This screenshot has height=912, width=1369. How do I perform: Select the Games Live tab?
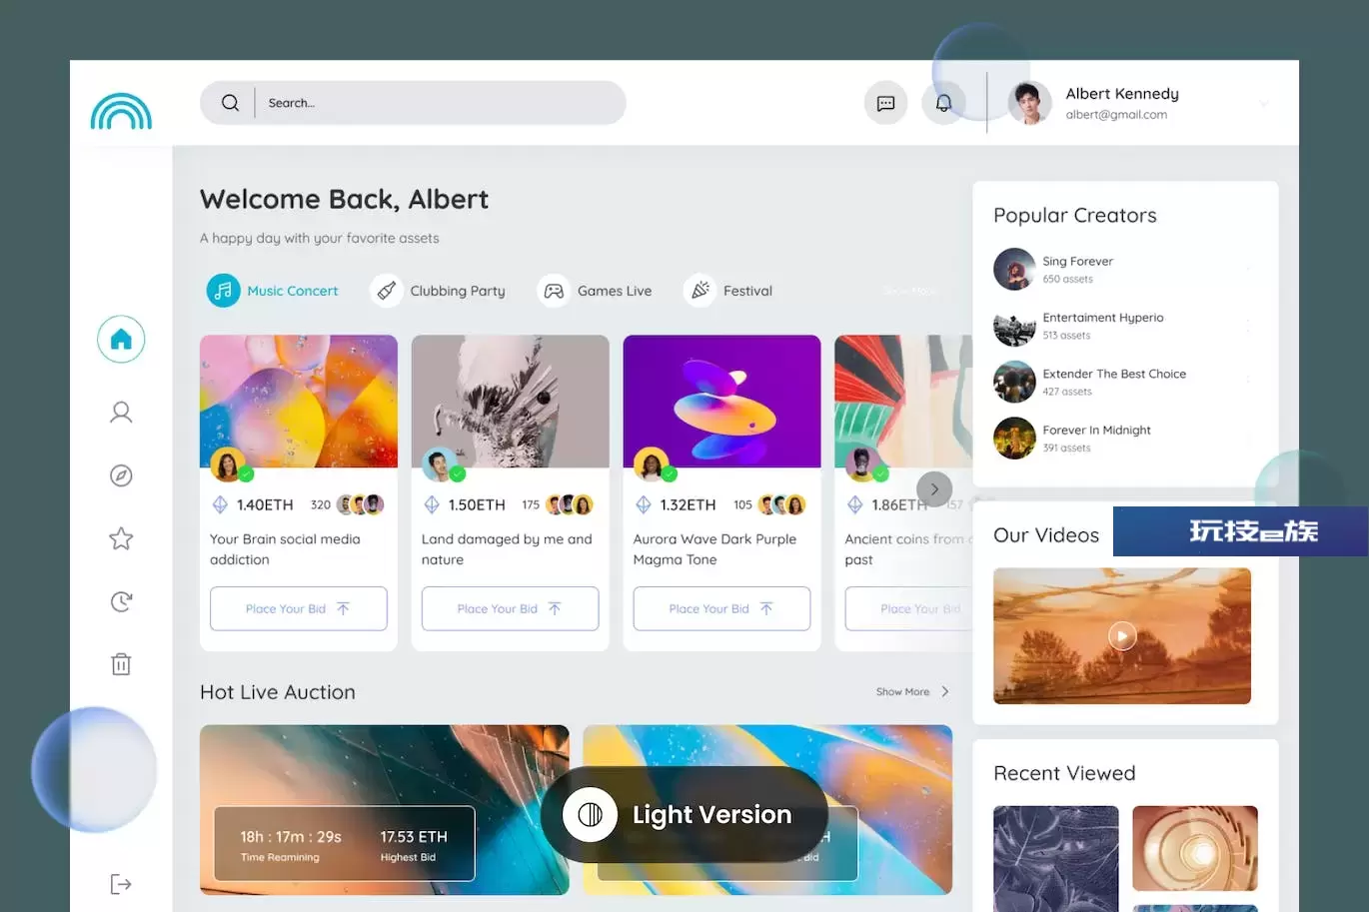[x=595, y=291]
